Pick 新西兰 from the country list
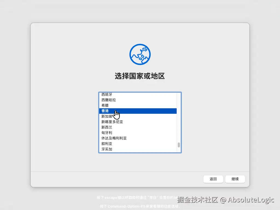Viewport: 280px width, 210px height. [x=138, y=127]
